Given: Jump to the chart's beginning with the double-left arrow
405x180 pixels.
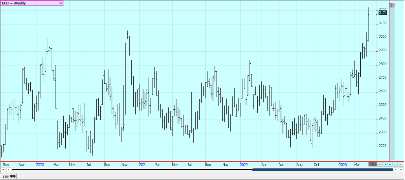Looking at the screenshot, I should pos(3,170).
